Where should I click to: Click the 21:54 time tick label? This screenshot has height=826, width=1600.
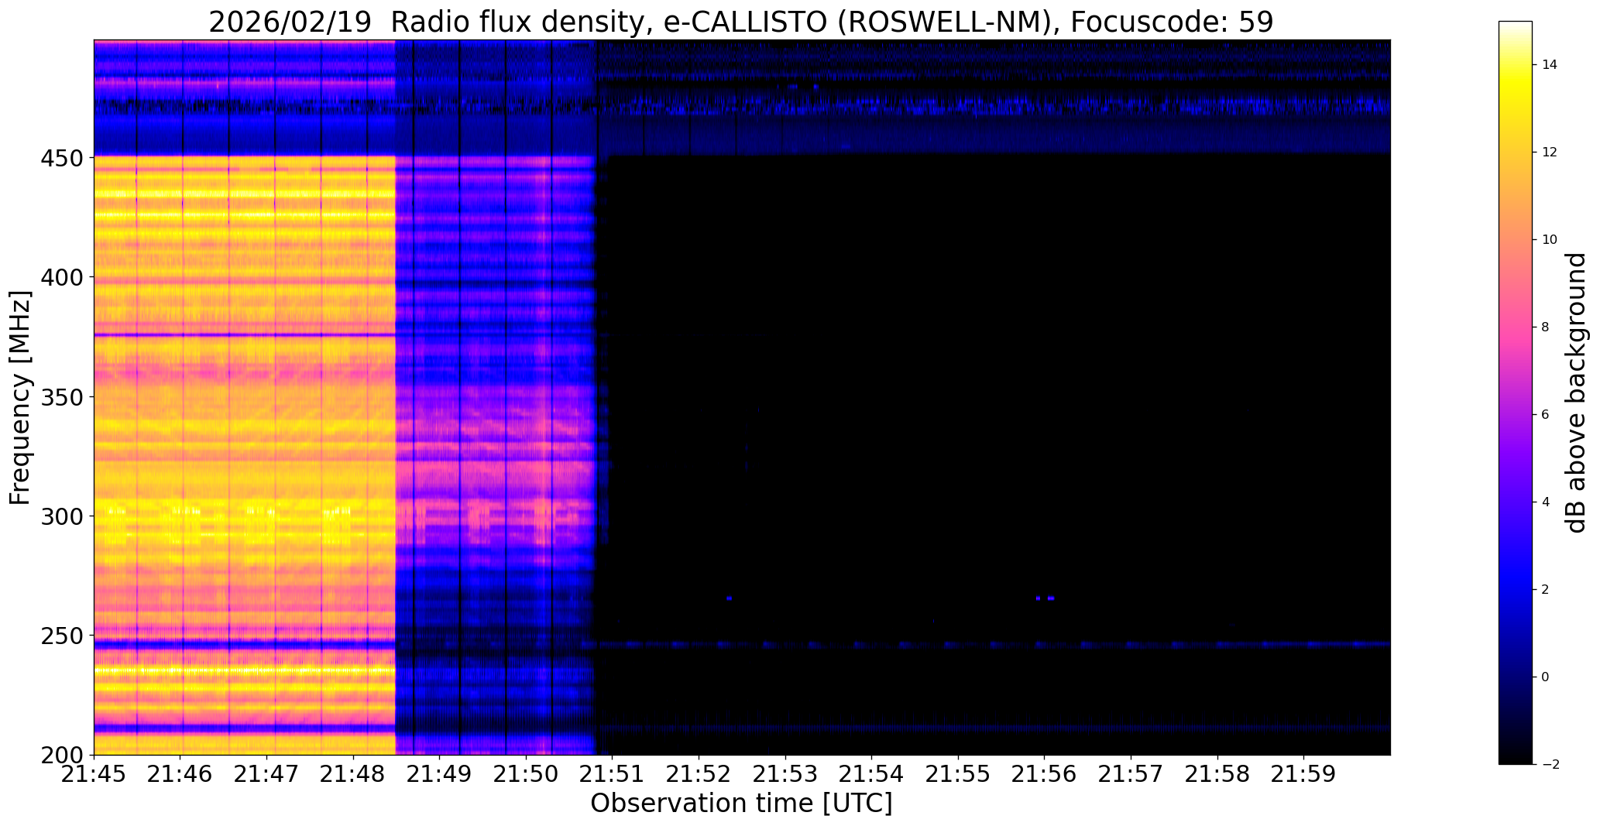[872, 775]
